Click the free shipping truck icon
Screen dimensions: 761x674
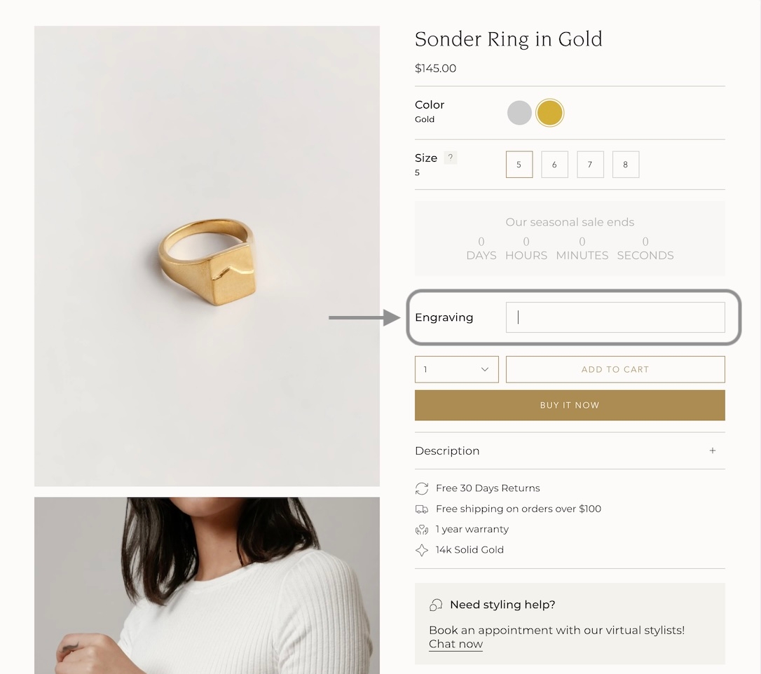422,509
